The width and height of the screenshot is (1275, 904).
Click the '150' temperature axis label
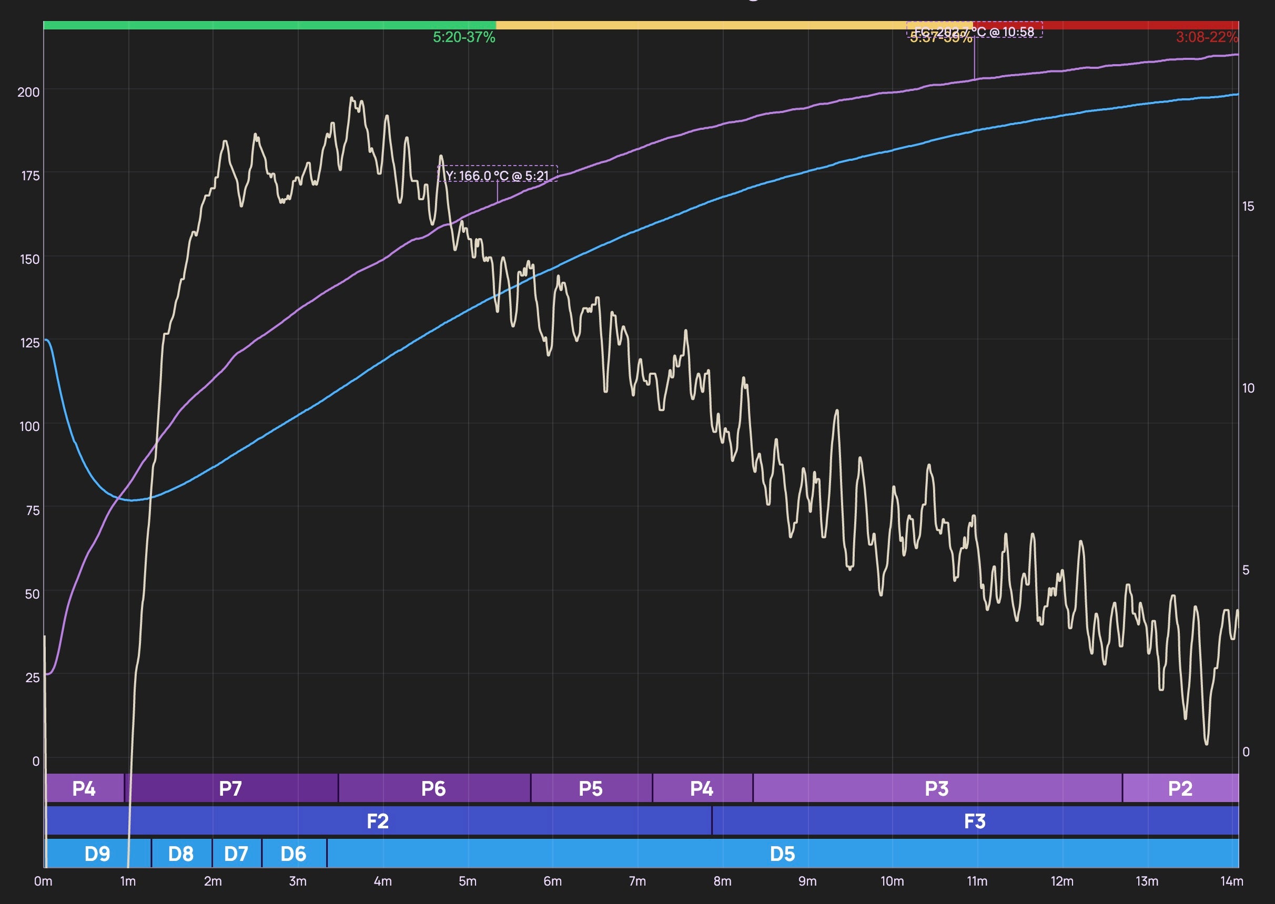29,260
